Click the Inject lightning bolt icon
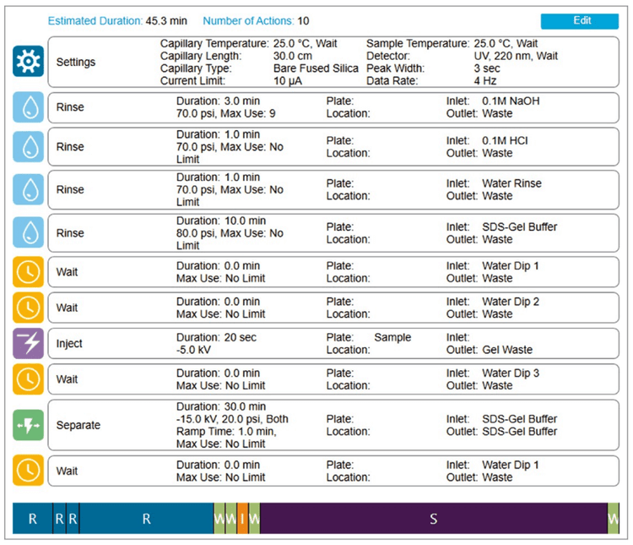The width and height of the screenshot is (633, 545). tap(28, 344)
